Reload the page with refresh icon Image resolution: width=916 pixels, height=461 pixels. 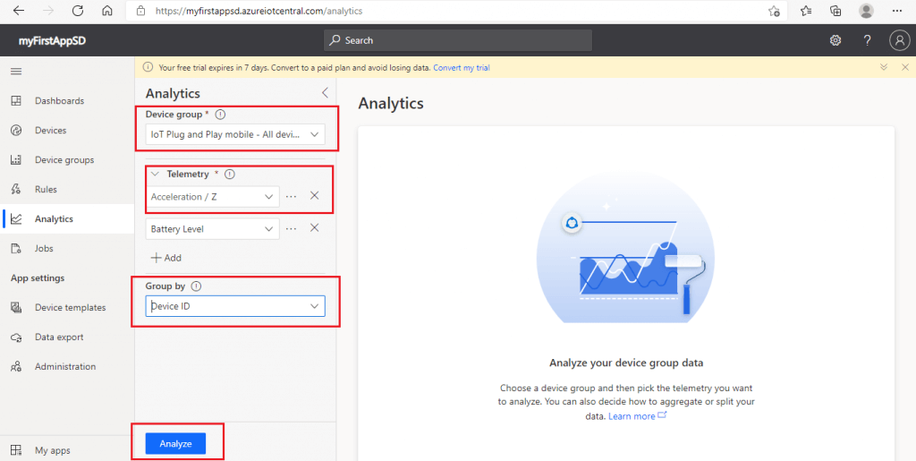coord(77,11)
